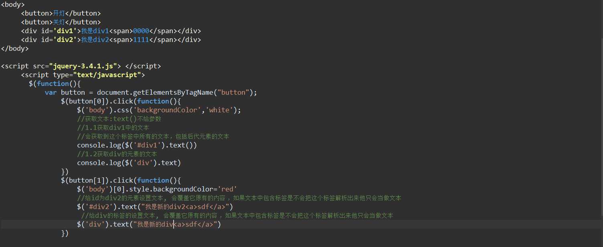
Task: Click the comment //1.1获取div1中的文本
Action: tap(113, 127)
